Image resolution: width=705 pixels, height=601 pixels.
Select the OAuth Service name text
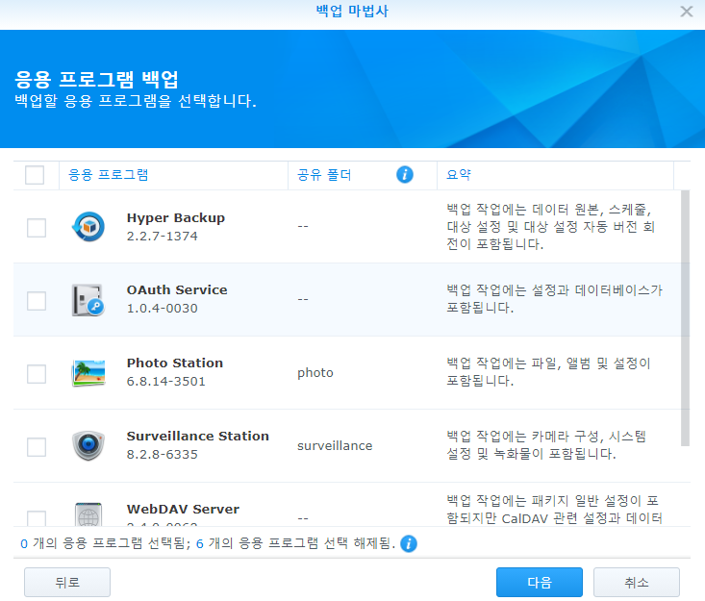(x=177, y=290)
